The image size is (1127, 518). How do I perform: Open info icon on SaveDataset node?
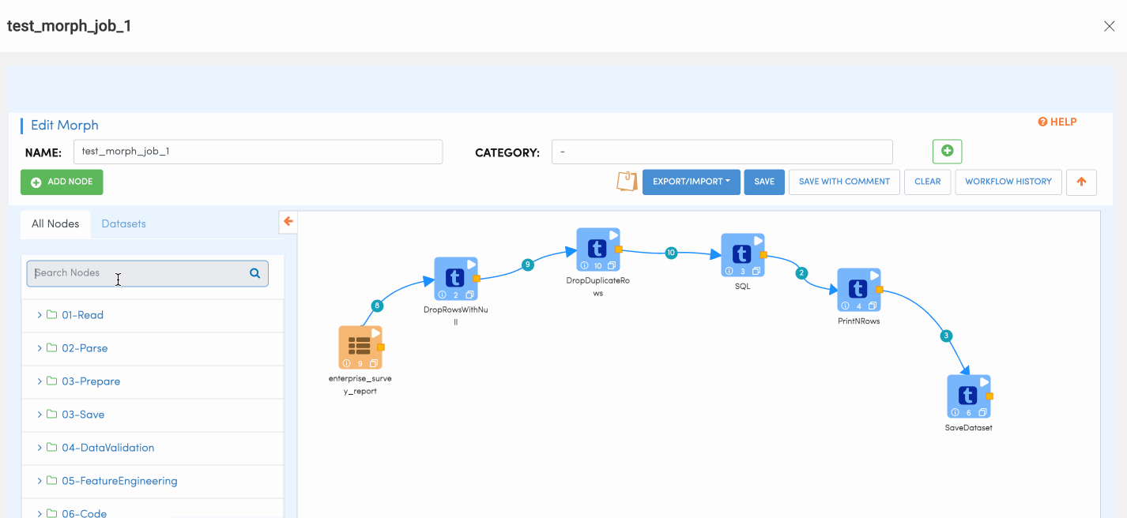pyautogui.click(x=955, y=412)
